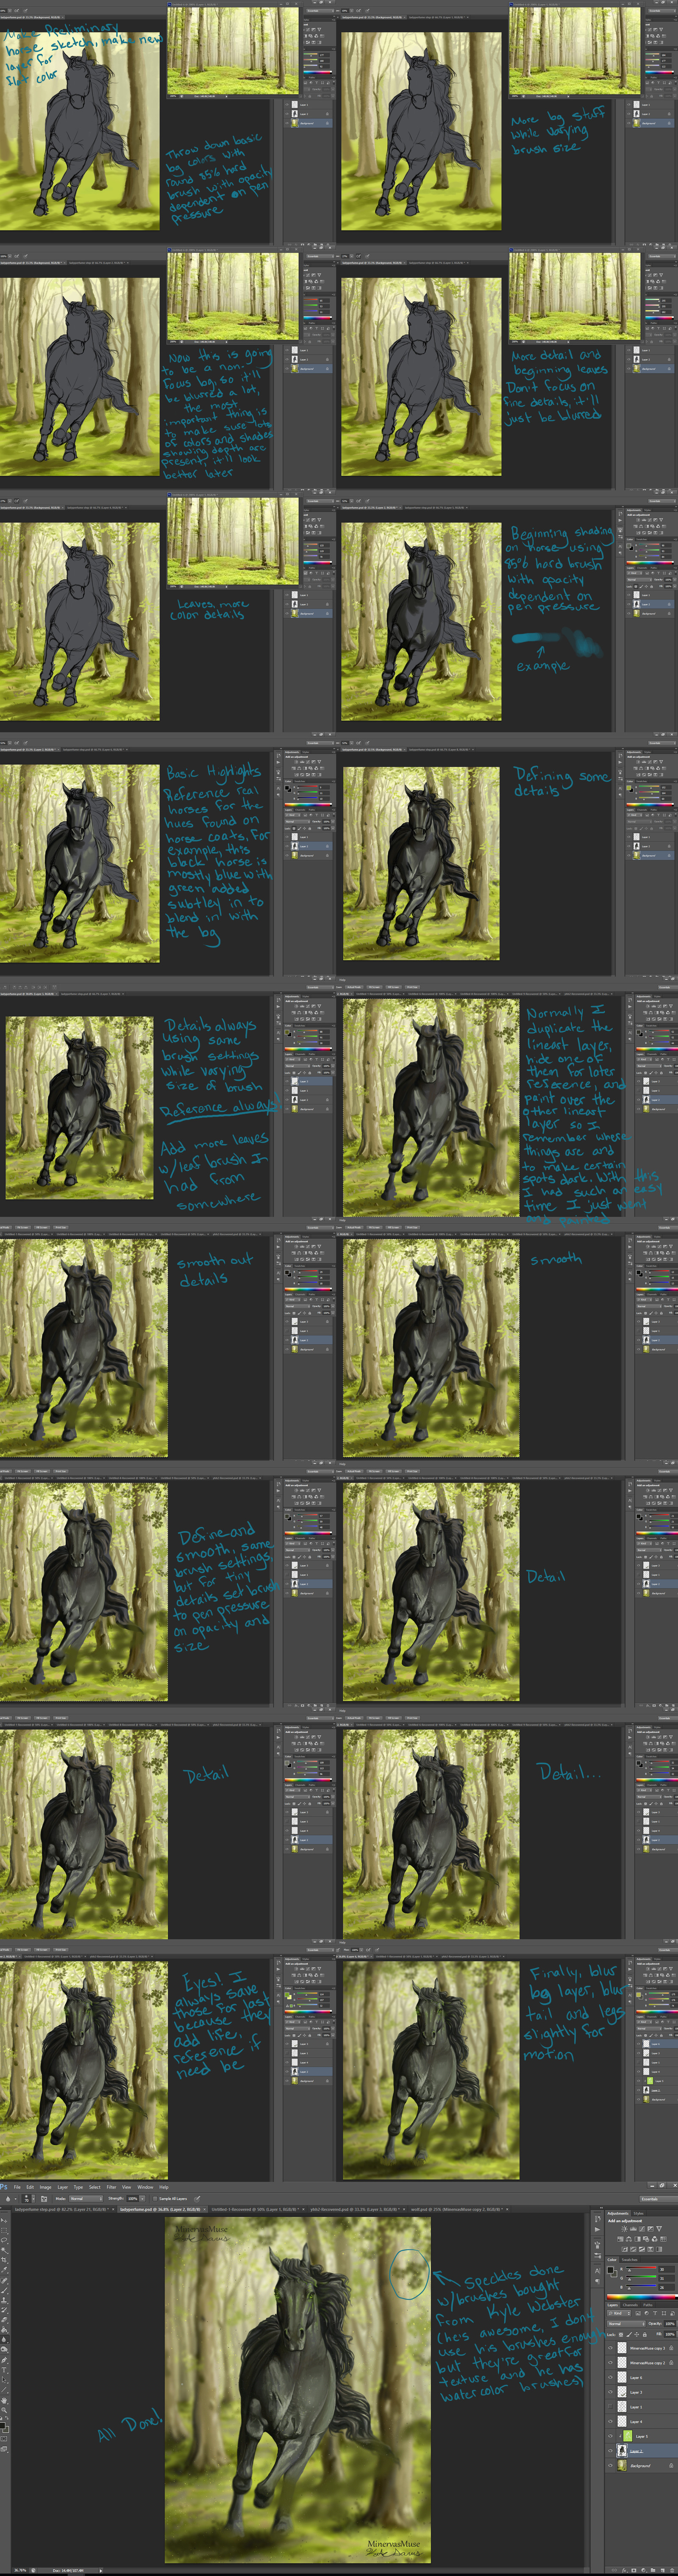Select the Eyedropper tool in the final screenshot
Viewport: 678px width, 2576px height.
[x=4, y=2270]
